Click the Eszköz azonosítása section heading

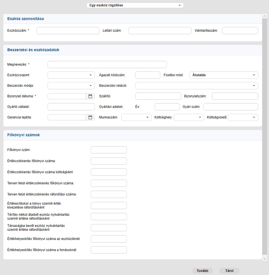[x=26, y=19]
